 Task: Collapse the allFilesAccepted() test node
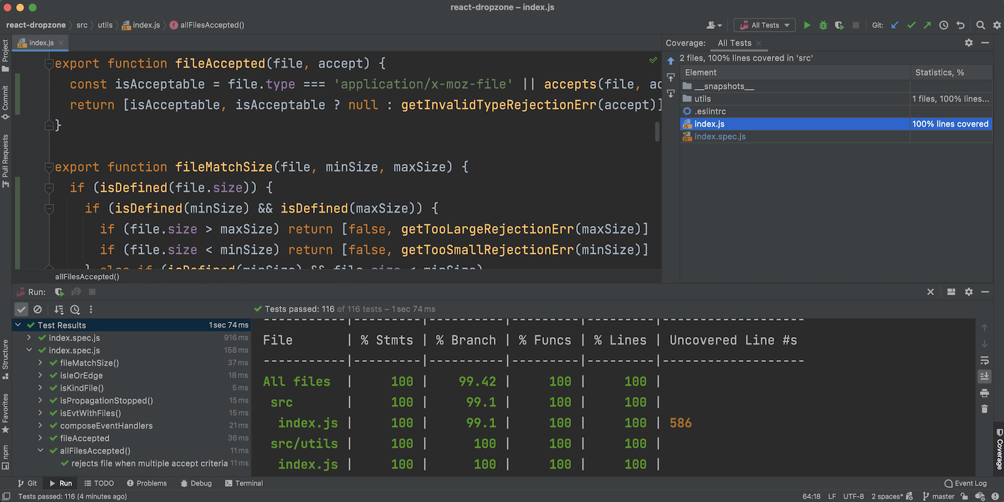click(x=40, y=451)
